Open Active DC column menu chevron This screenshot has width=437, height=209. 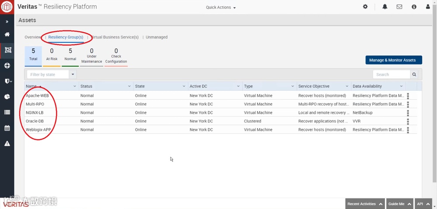coord(238,86)
